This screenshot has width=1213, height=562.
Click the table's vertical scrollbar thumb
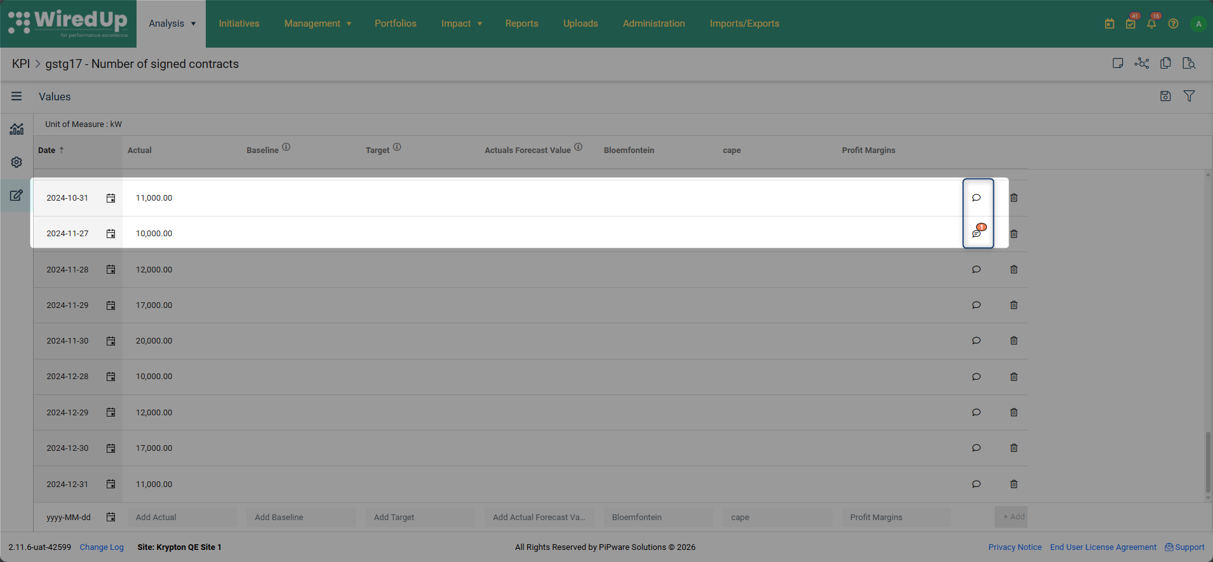[x=1208, y=462]
